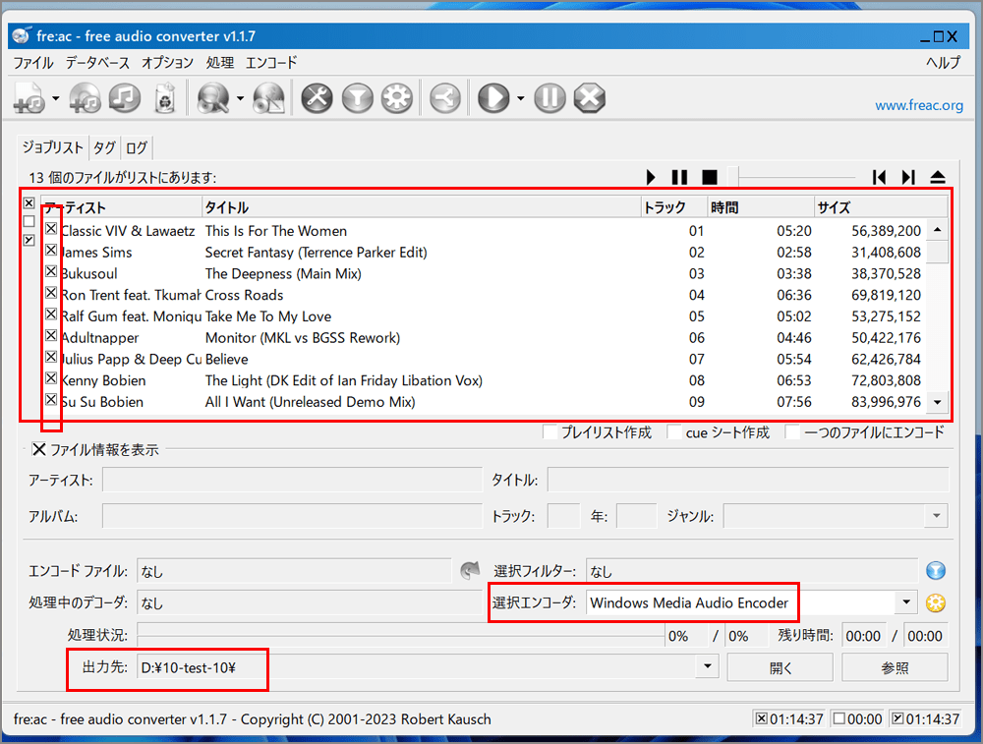
Task: Open general settings wrench icon
Action: pos(317,98)
